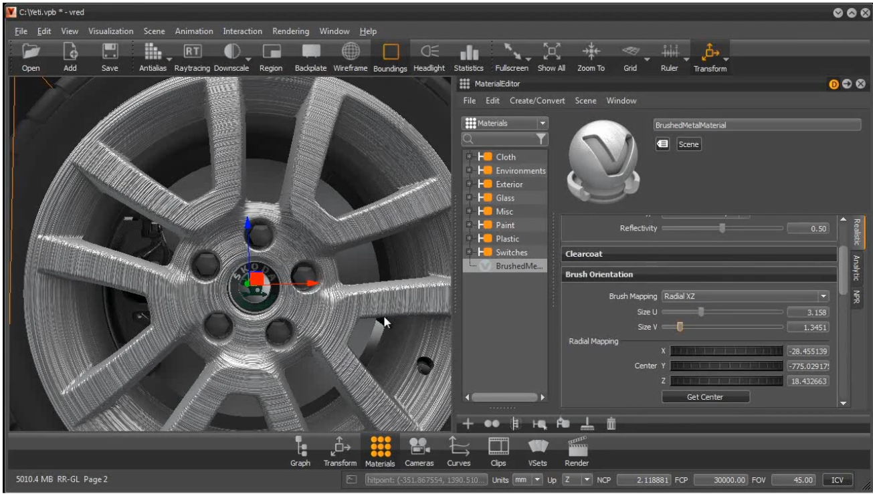Open the Animation menu
873x494 pixels.
click(x=194, y=31)
